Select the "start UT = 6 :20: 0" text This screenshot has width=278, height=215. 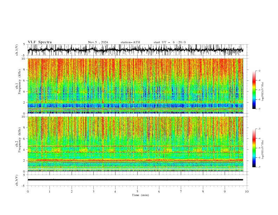point(170,42)
